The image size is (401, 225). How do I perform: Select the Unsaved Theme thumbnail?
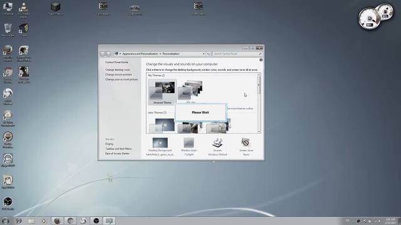pos(162,92)
